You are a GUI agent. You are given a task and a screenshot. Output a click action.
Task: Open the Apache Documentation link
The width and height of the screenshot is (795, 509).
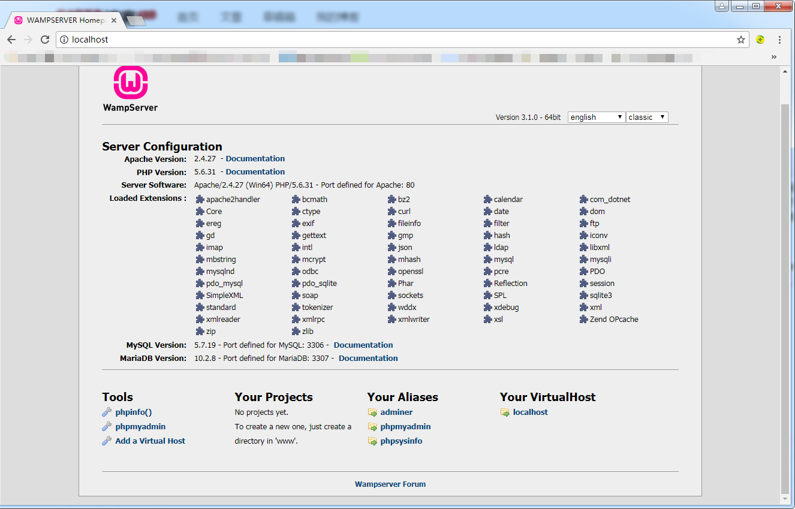pos(255,158)
